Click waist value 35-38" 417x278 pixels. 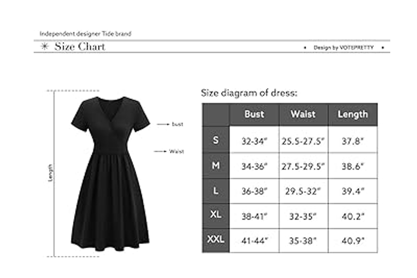pos(303,241)
